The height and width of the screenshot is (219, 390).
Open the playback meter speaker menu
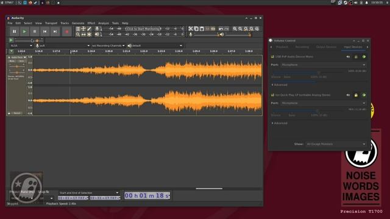pos(97,35)
